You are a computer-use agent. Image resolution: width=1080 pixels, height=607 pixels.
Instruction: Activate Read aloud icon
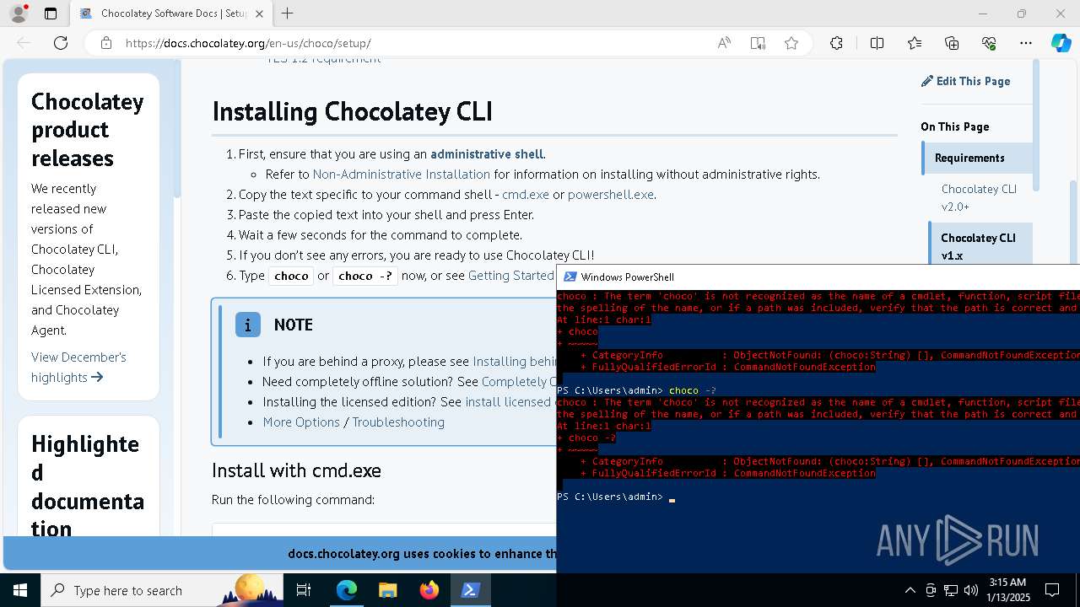tap(724, 43)
